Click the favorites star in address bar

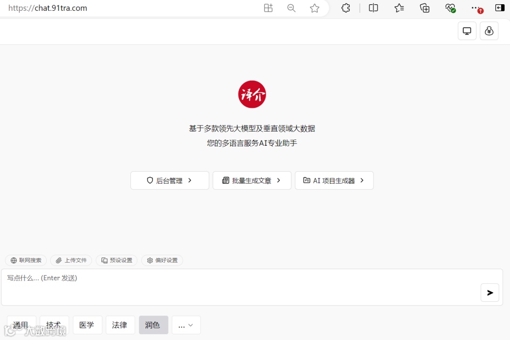[x=314, y=8]
